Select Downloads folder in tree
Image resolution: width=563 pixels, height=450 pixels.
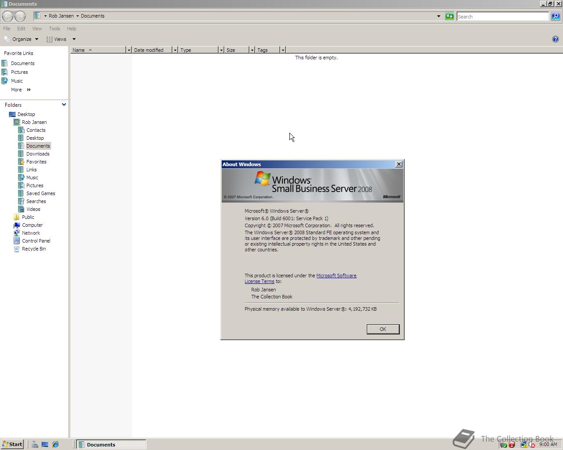click(38, 154)
